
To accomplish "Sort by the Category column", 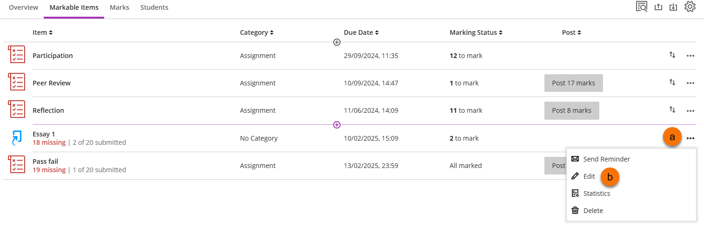I will pyautogui.click(x=256, y=32).
